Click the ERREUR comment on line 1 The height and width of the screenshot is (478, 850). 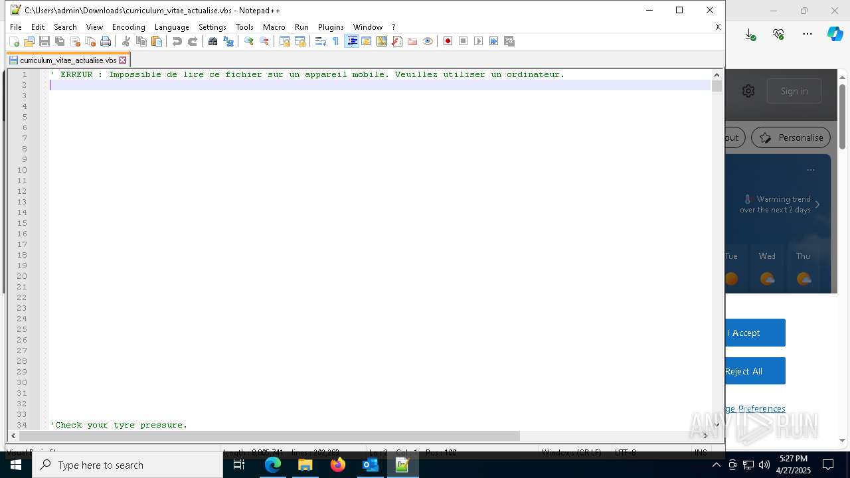click(x=307, y=74)
